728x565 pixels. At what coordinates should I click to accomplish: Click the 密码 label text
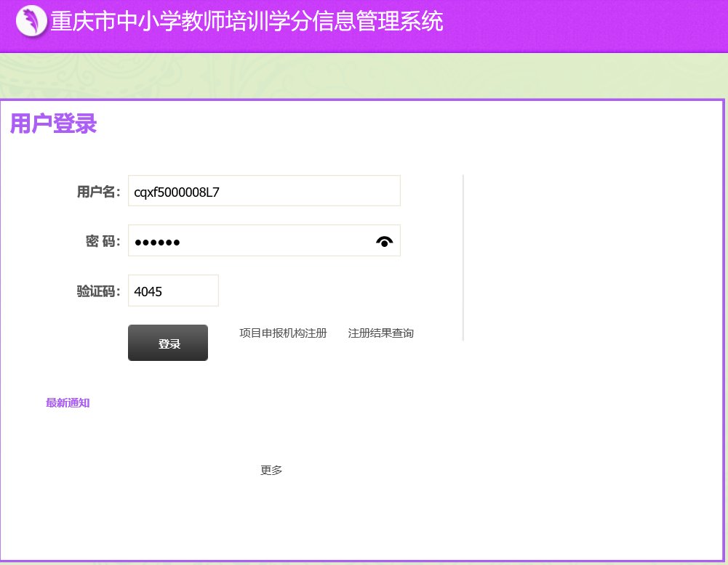[x=102, y=240]
